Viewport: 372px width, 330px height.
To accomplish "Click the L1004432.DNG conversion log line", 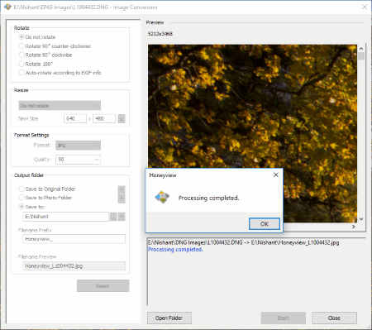I will 244,242.
